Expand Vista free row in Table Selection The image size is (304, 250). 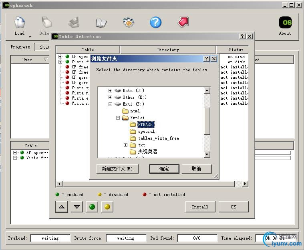point(60,62)
